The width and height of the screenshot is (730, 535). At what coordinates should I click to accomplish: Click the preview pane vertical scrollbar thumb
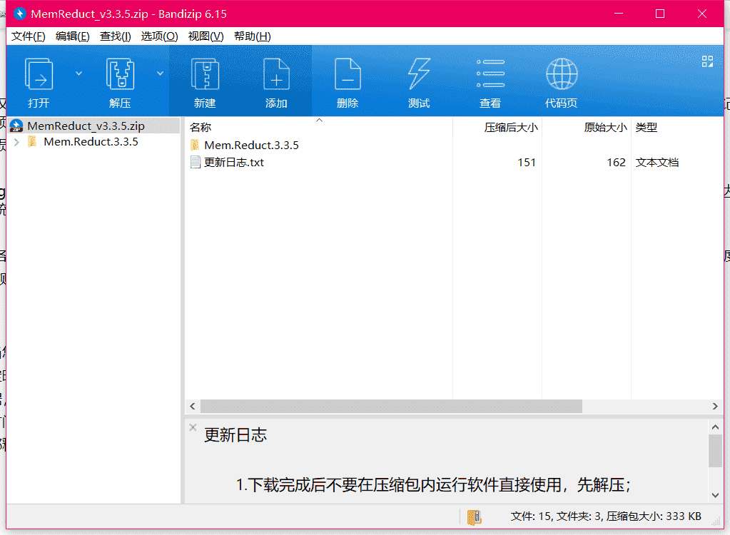(x=715, y=450)
